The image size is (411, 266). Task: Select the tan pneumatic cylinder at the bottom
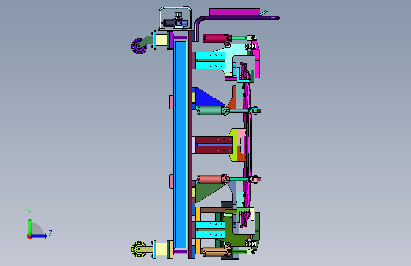pos(216,252)
